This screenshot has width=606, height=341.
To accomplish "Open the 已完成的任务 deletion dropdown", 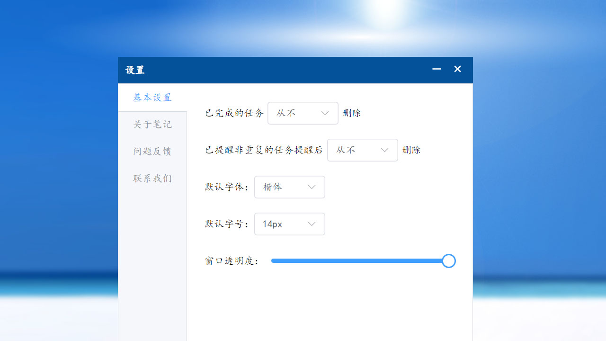I will pos(303,113).
